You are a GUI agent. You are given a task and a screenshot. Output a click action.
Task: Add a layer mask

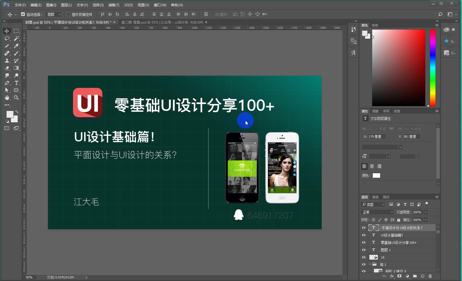tap(400, 276)
